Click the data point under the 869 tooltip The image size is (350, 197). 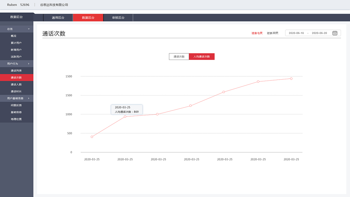(x=125, y=117)
